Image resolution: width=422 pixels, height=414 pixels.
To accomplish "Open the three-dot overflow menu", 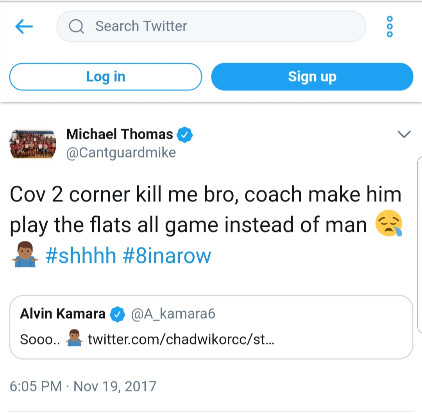I will click(x=390, y=27).
